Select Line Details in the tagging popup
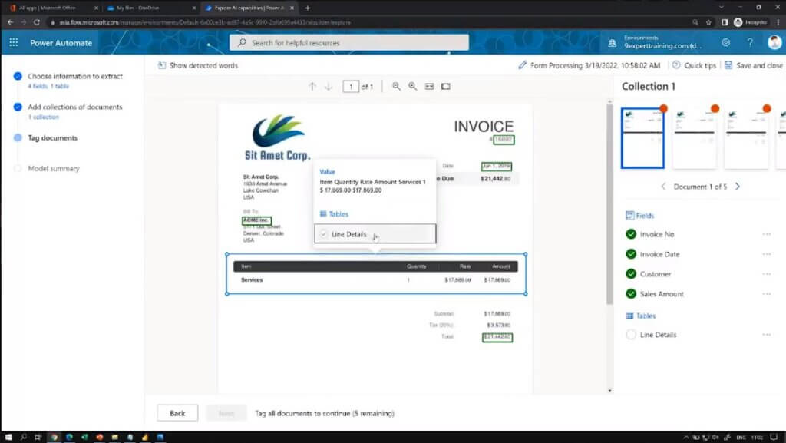Image resolution: width=786 pixels, height=443 pixels. click(x=375, y=234)
